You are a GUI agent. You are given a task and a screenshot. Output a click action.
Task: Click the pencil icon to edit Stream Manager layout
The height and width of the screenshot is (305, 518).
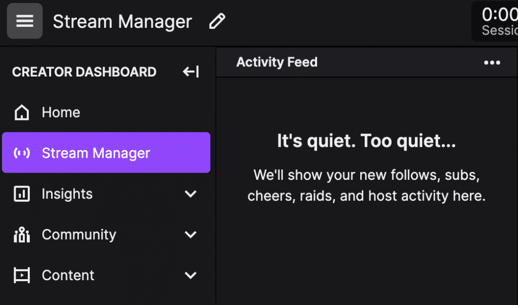click(x=218, y=21)
